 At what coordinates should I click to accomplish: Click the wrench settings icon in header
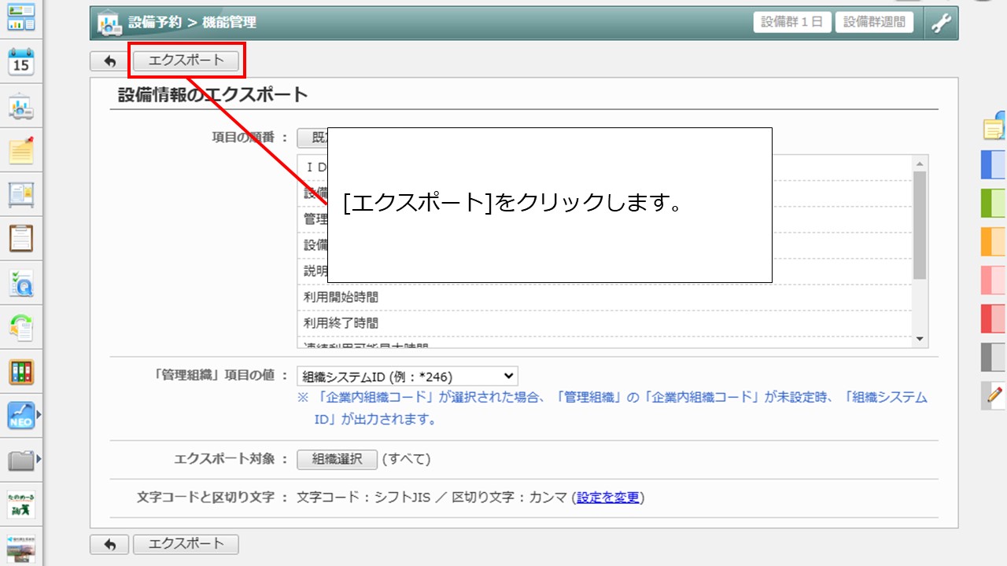coord(941,23)
